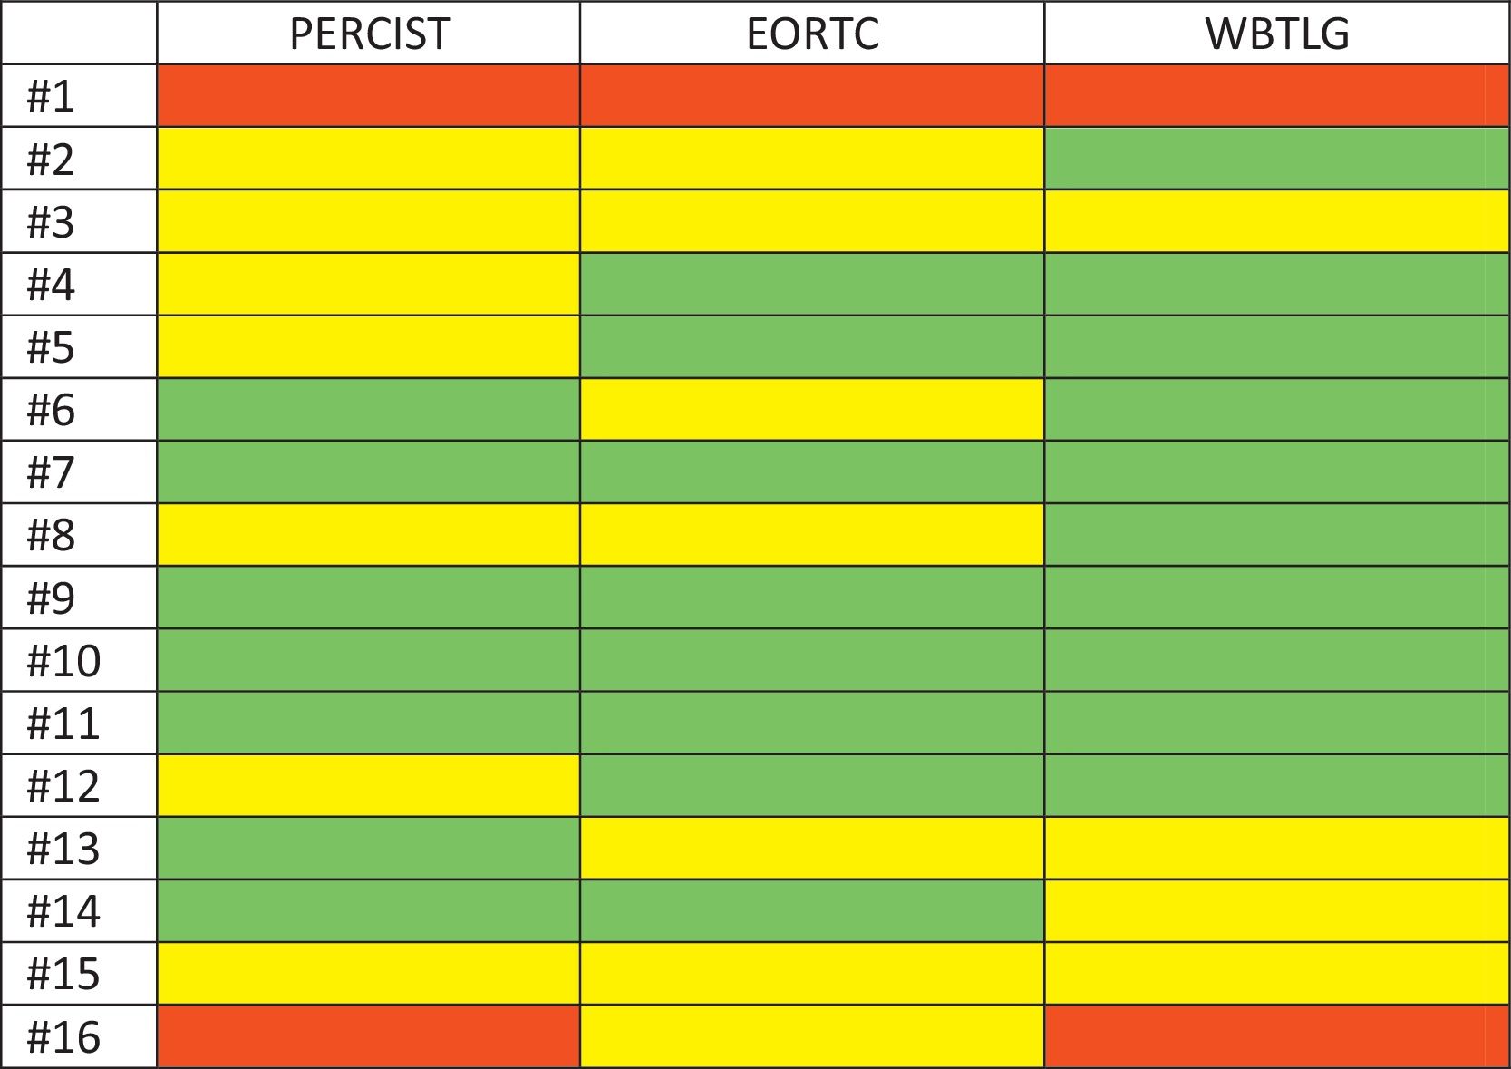Click the red PERCIST cell in row #1
The height and width of the screenshot is (1069, 1511).
point(369,96)
